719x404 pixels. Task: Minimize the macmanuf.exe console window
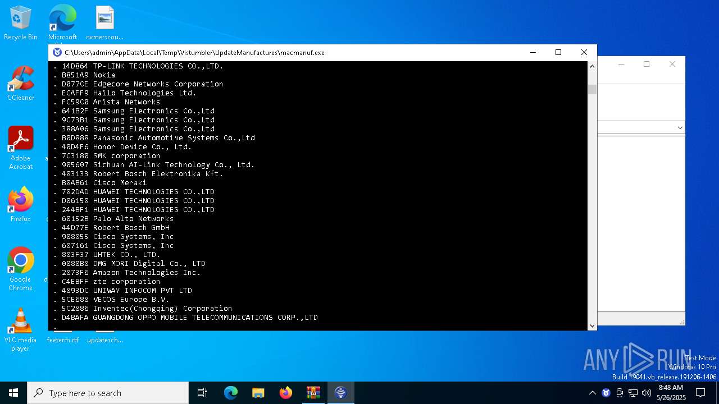click(x=533, y=52)
